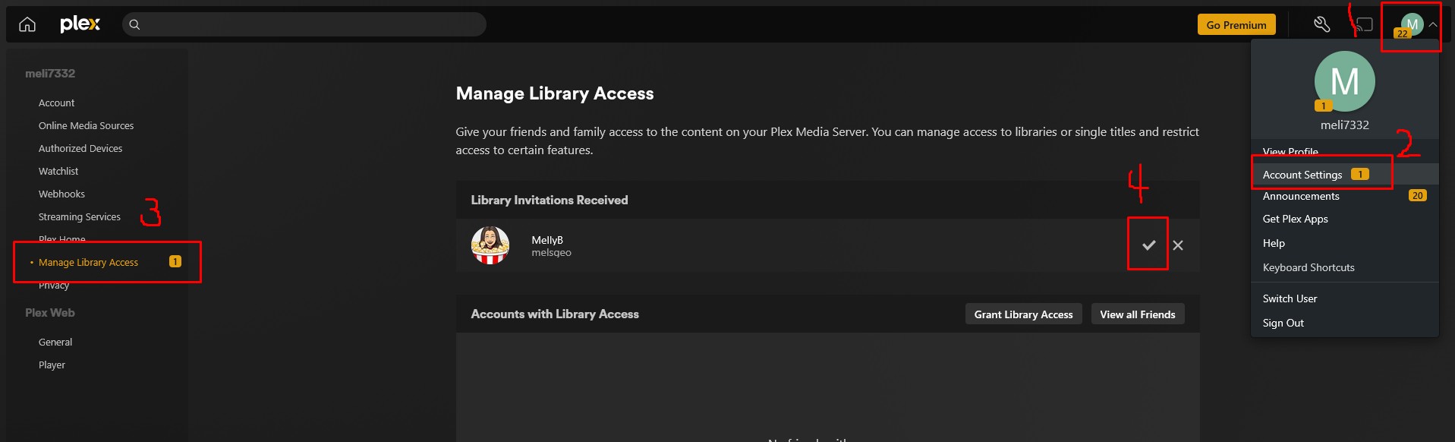Open Account in the sidebar
1455x442 pixels.
[56, 103]
